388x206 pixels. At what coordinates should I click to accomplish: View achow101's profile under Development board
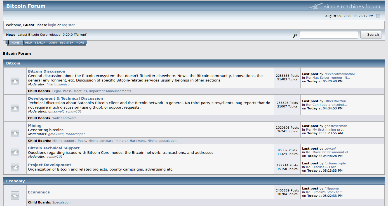74,111
